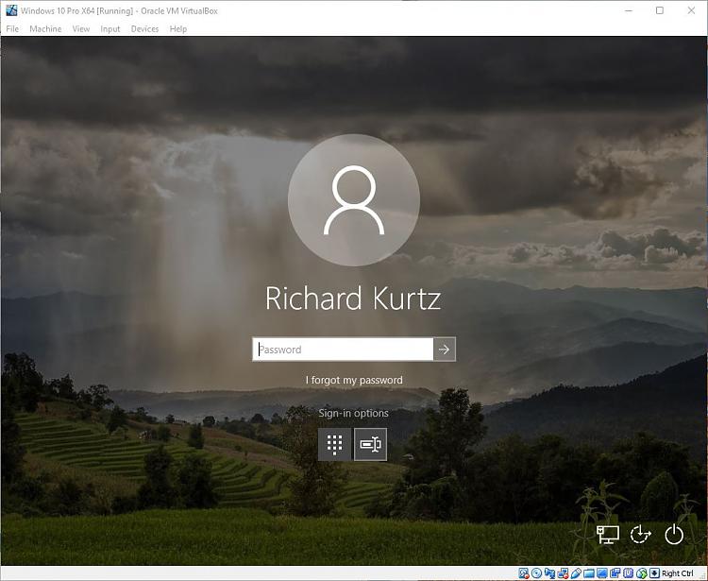Minimize the VirtualBox window
The width and height of the screenshot is (708, 581).
point(629,10)
